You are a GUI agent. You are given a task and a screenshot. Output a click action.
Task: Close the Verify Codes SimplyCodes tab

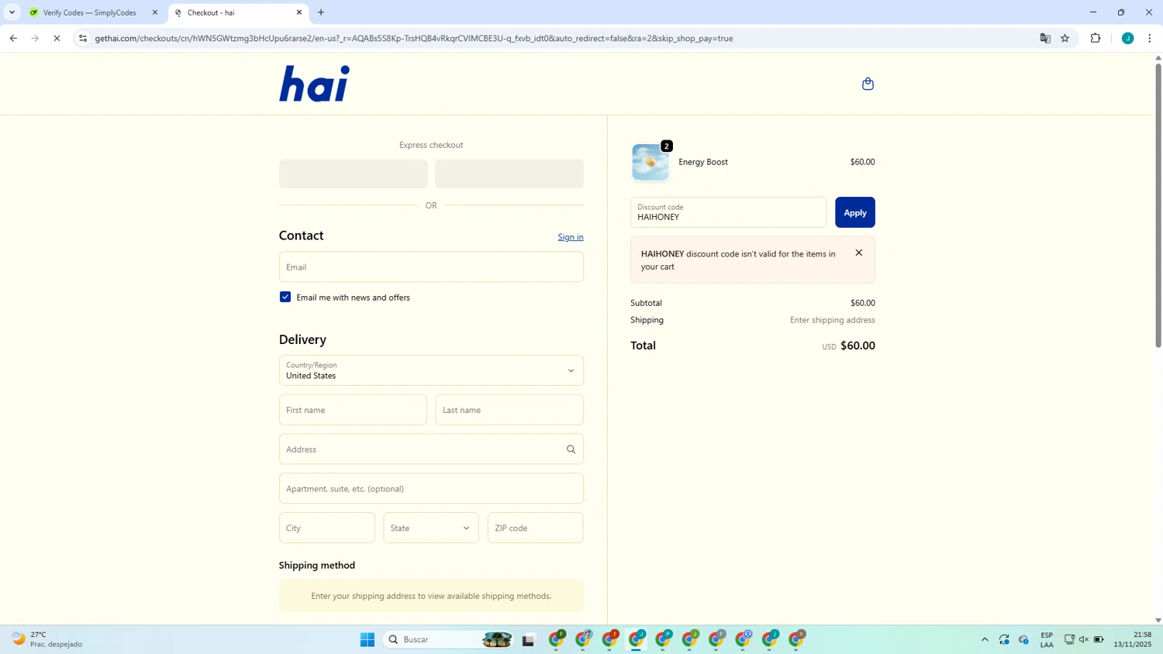154,12
